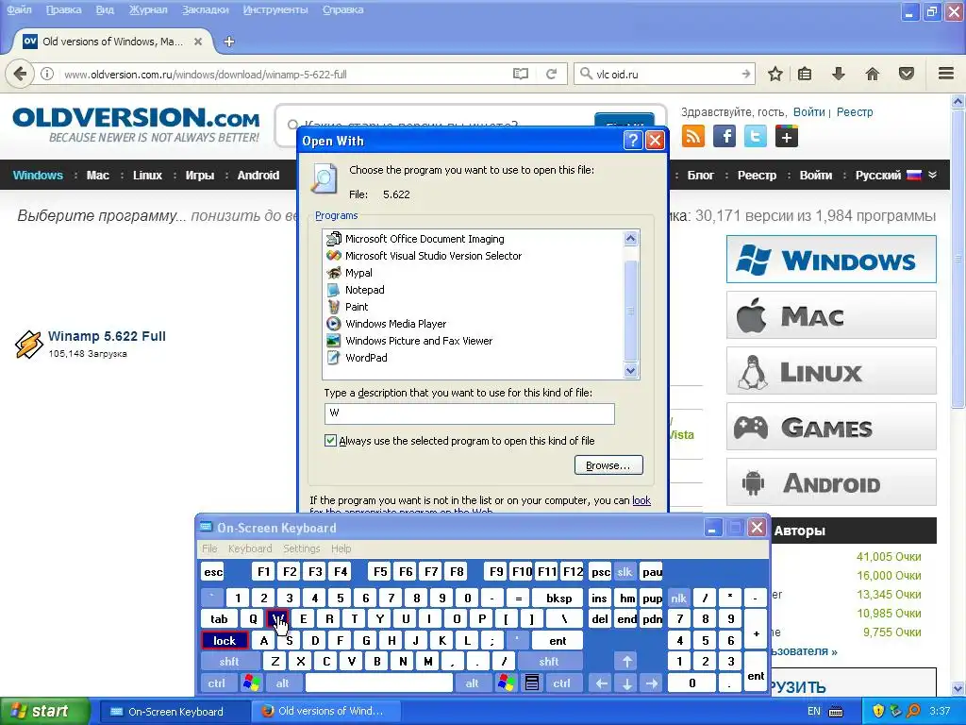Click the Start button
Image resolution: width=966 pixels, height=725 pixels.
pyautogui.click(x=45, y=711)
